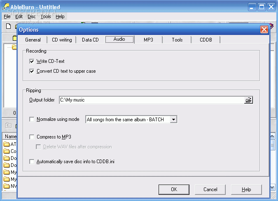Image resolution: width=278 pixels, height=201 pixels.
Task: Select the Data CD tab
Action: click(90, 40)
